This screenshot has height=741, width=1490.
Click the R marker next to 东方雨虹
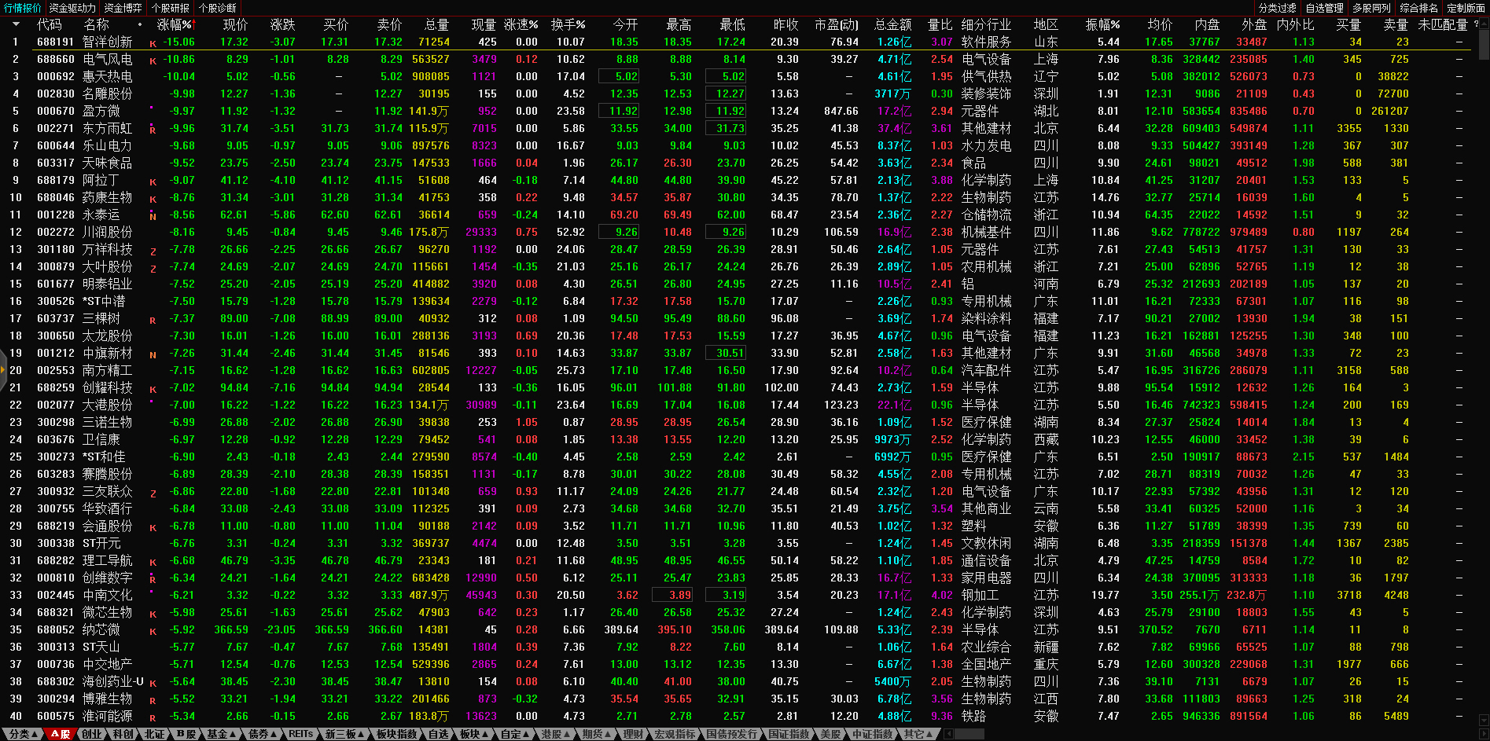pyautogui.click(x=153, y=130)
